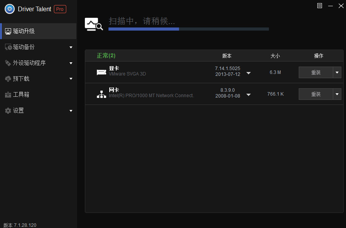Open version dropdown for 显卡 driver
Screen dimensions: 346x228
[248, 73]
